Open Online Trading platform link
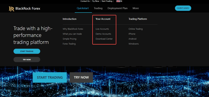The image size is (209, 97). 136,29
